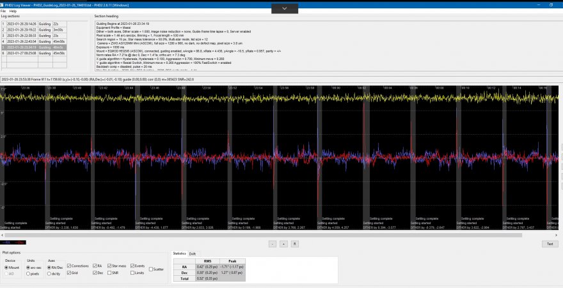Image resolution: width=563 pixels, height=288 pixels.
Task: Turn on the Scatter checkbox
Action: (x=152, y=269)
